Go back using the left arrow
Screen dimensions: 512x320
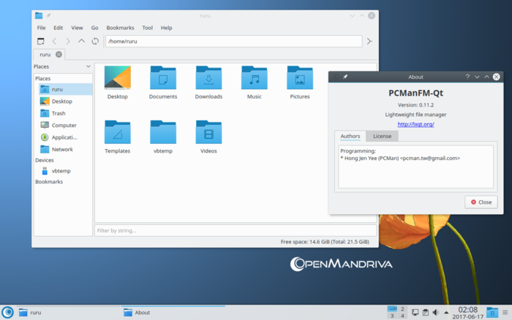click(55, 41)
